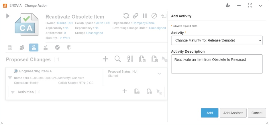Viewport: 269px width, 125px height.
Task: Collapse the Engineering Item A row
Action: [x=10, y=78]
